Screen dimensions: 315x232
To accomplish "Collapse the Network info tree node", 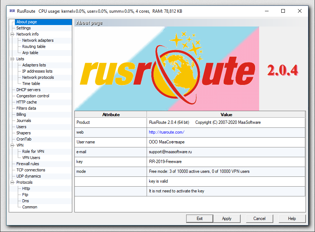I will [12, 34].
